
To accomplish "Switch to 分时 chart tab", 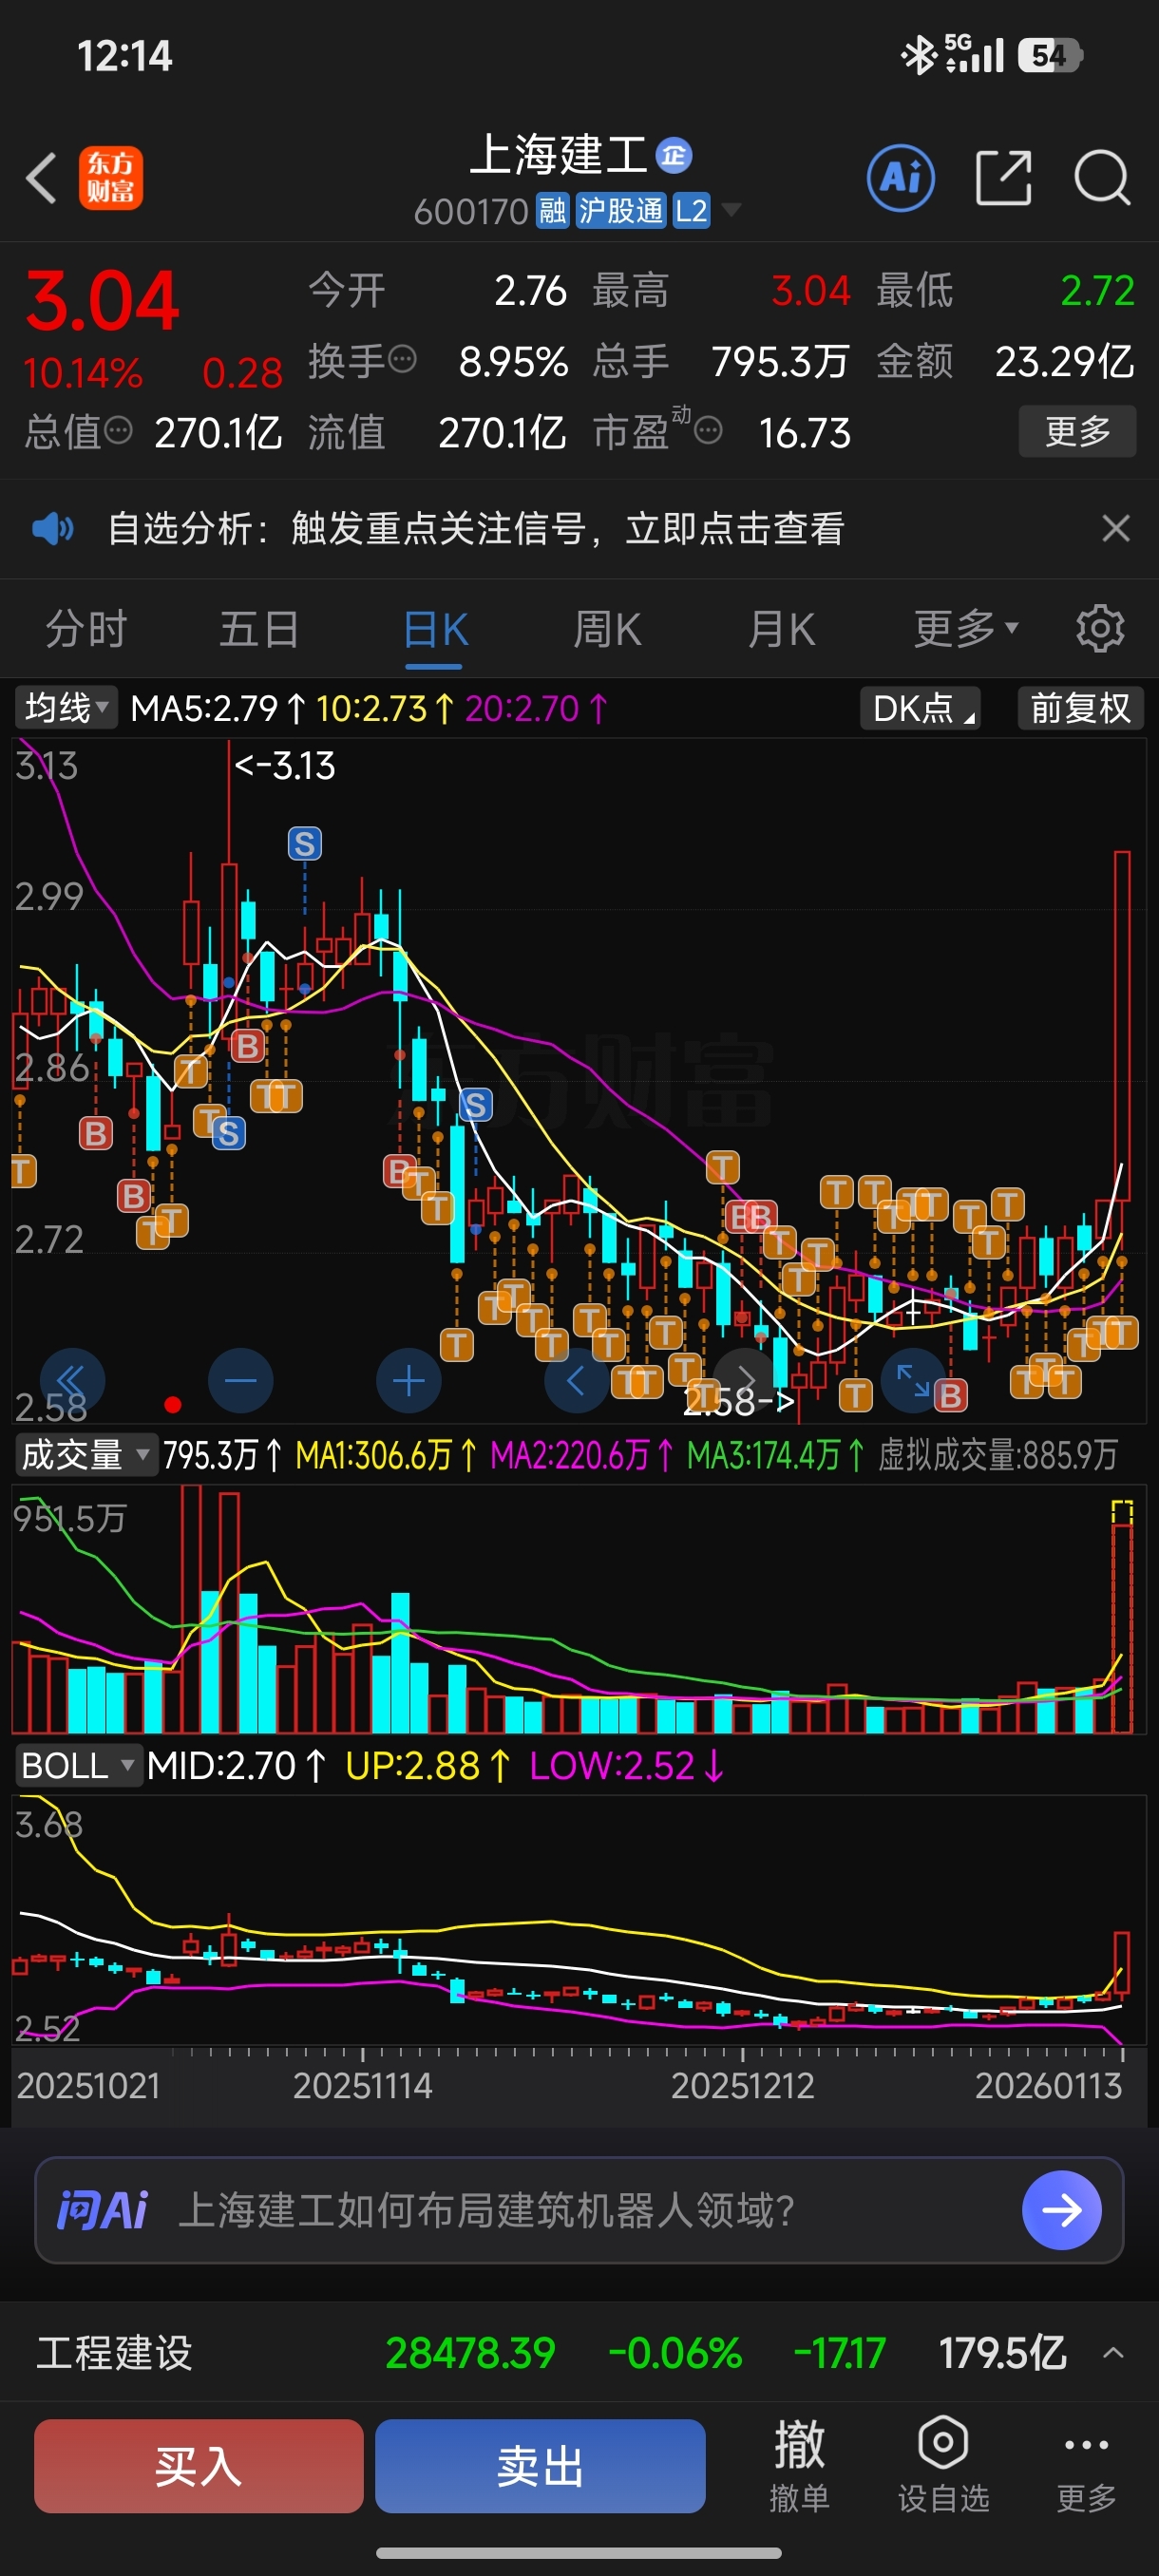I will coord(86,630).
